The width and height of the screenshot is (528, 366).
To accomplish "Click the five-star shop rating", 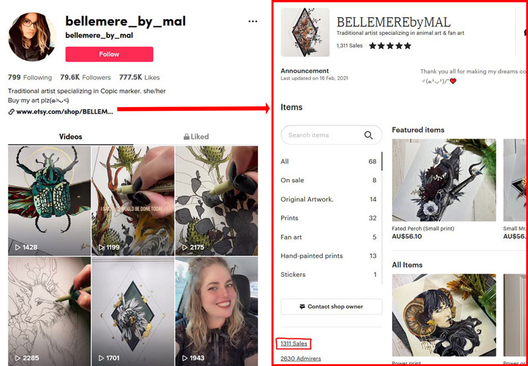I will [390, 46].
